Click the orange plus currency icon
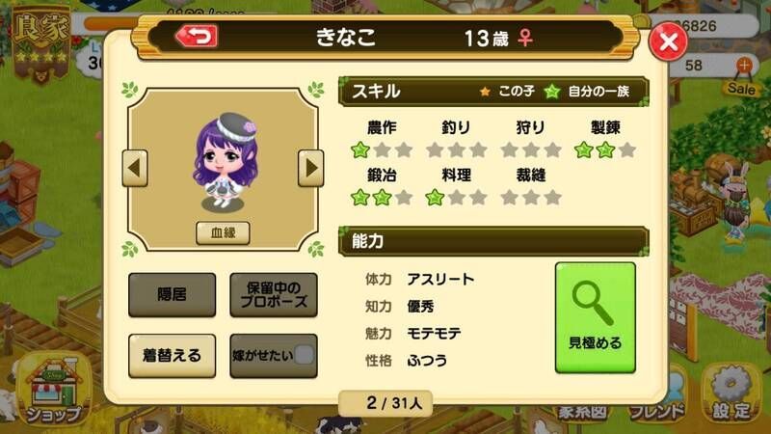 pos(744,65)
